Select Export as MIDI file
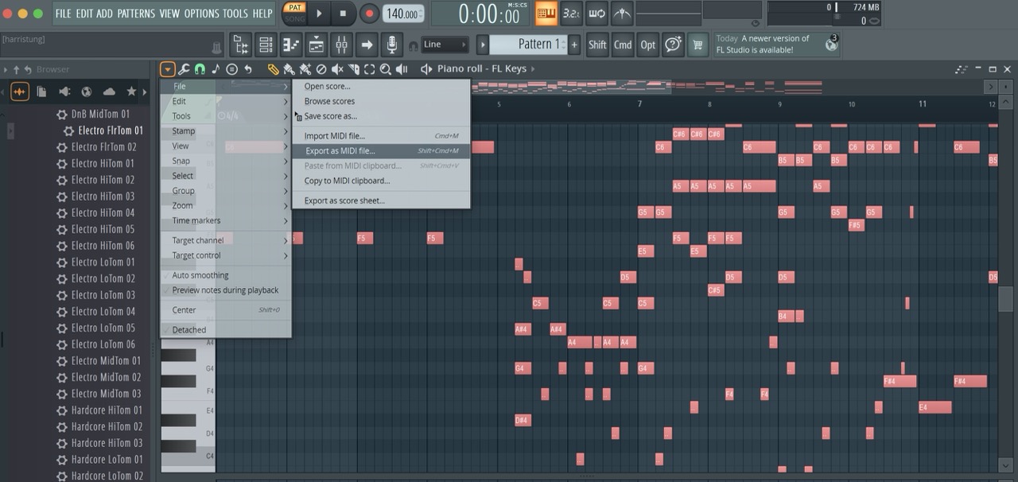The height and width of the screenshot is (482, 1018). [381, 151]
